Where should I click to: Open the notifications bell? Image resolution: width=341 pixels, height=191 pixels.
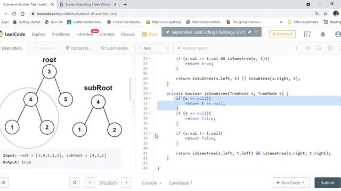click(x=323, y=34)
